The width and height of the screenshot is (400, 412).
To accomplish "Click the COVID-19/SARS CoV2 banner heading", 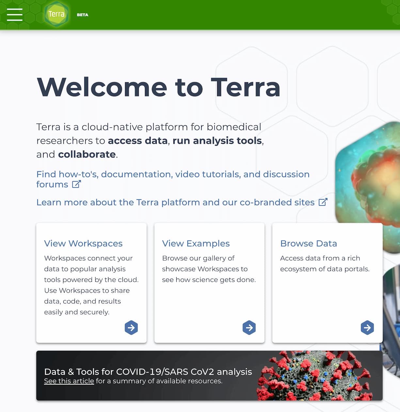I will 148,372.
